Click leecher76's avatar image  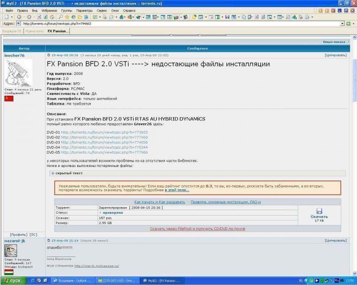19,73
